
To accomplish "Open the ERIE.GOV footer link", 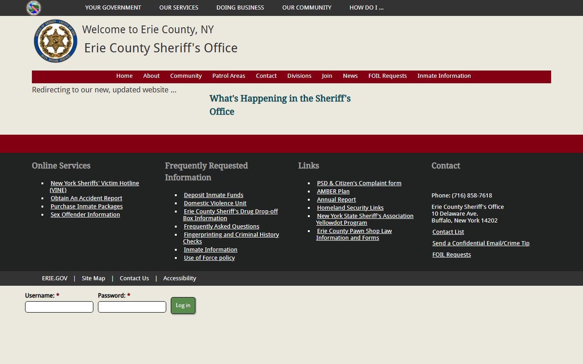I will tap(55, 278).
